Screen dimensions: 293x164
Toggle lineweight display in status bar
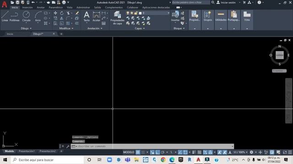[x=194, y=152]
